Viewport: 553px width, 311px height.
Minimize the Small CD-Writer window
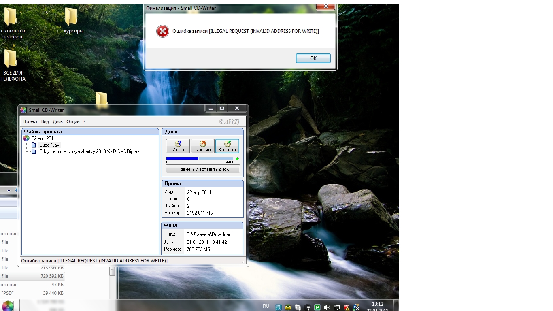(211, 108)
